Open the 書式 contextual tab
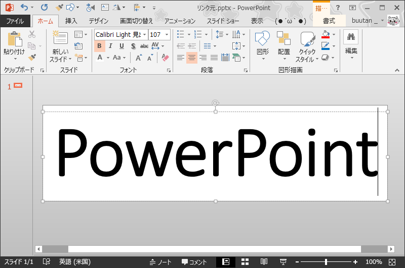The width and height of the screenshot is (405, 268). click(329, 21)
